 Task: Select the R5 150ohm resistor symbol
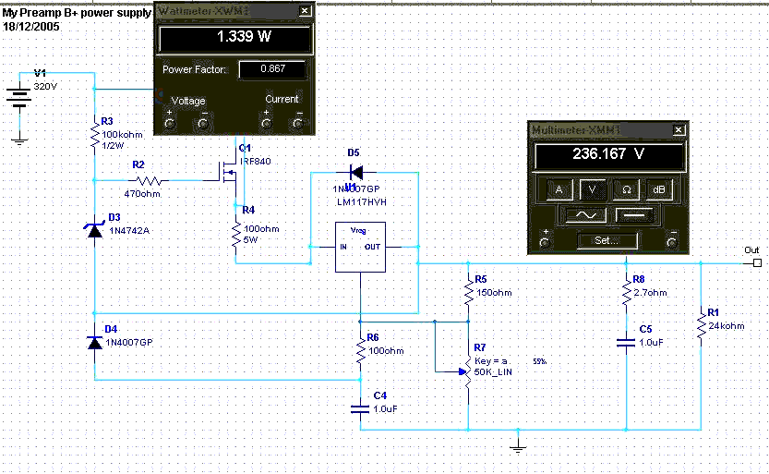[x=468, y=293]
